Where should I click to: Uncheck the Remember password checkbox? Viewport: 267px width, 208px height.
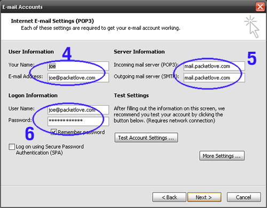point(54,132)
